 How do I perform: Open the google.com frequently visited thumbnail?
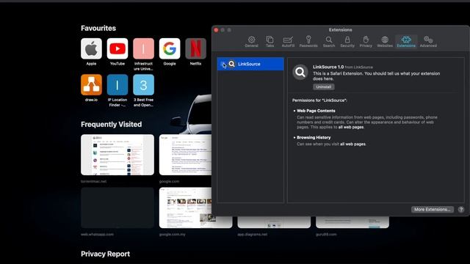[186, 155]
